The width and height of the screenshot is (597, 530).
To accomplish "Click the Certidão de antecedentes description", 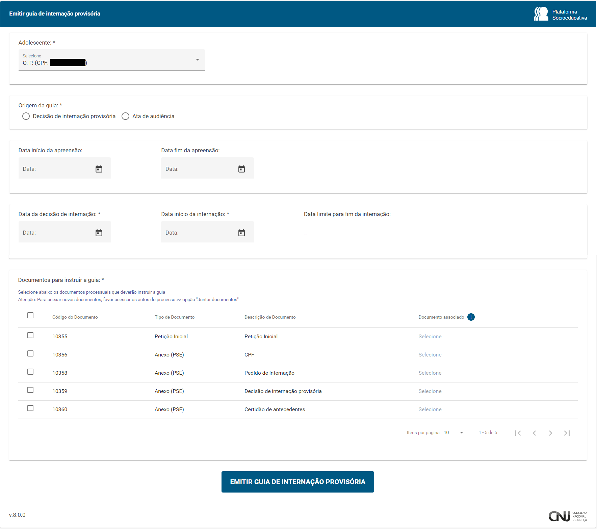I will [275, 409].
